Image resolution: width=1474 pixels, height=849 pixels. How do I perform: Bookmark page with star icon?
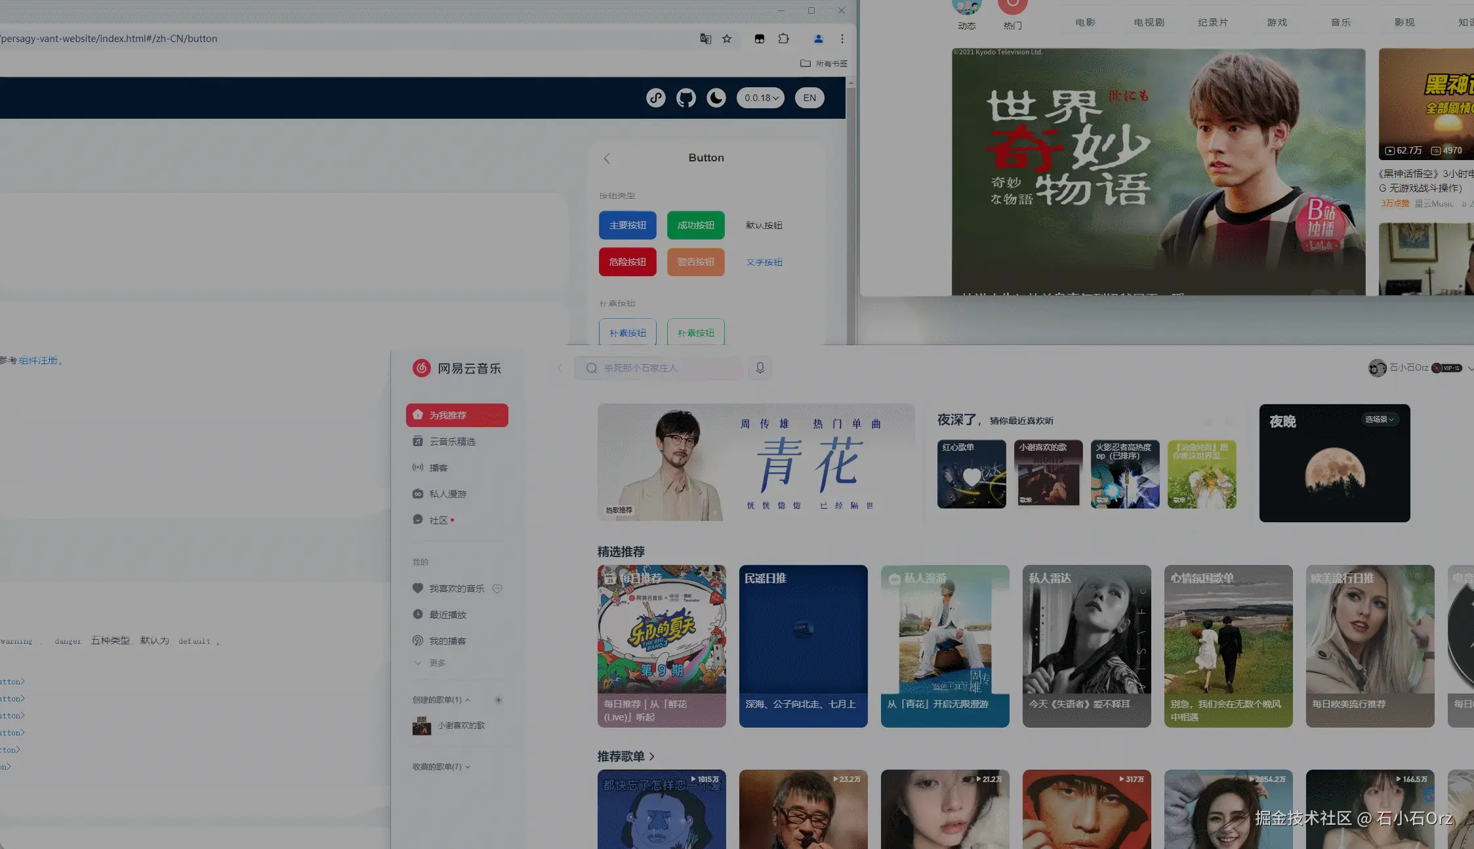(x=727, y=39)
